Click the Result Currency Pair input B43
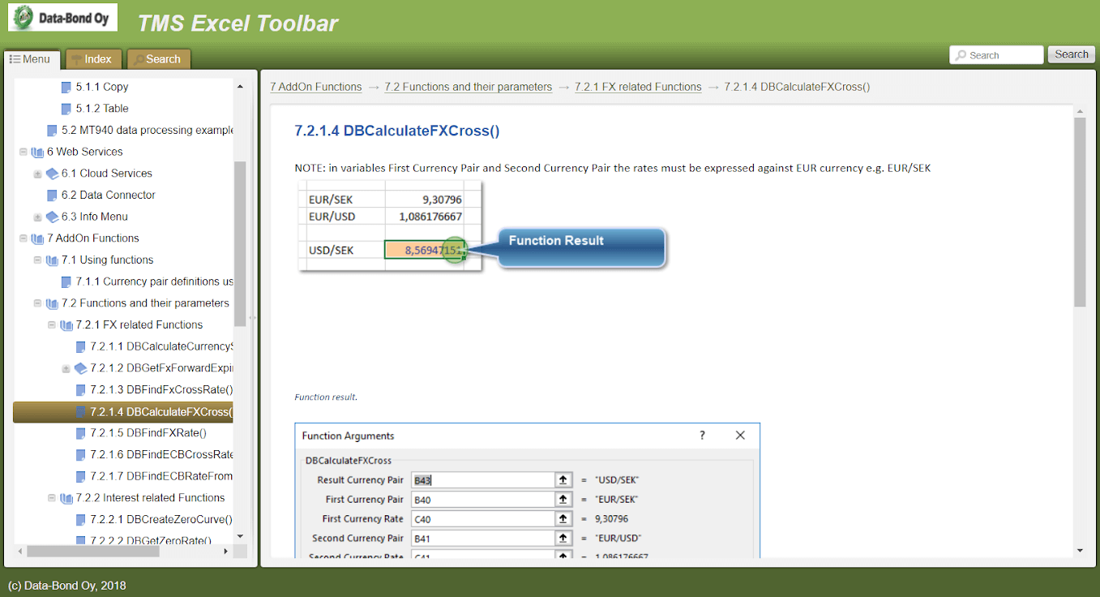Screen dimensions: 1100x597 (482, 480)
